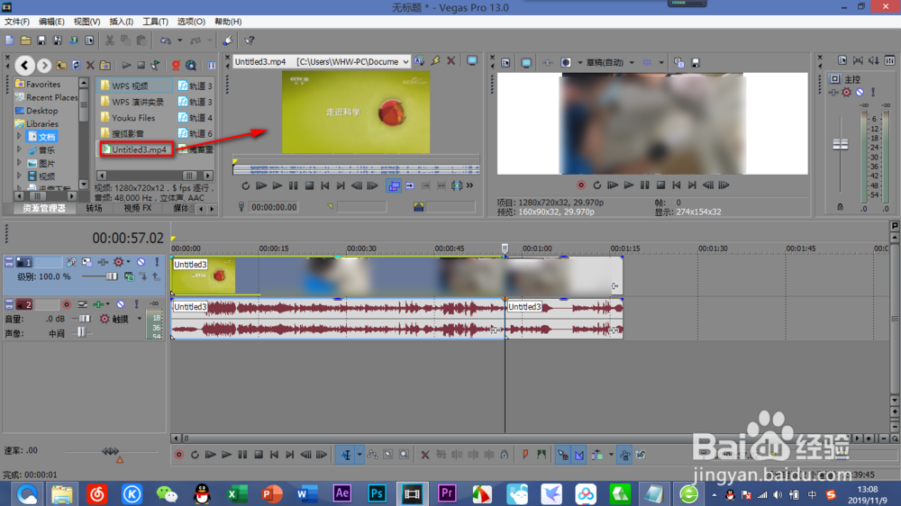Screen dimensions: 901x506
Task: Open the 文件(F) menu
Action: click(16, 22)
